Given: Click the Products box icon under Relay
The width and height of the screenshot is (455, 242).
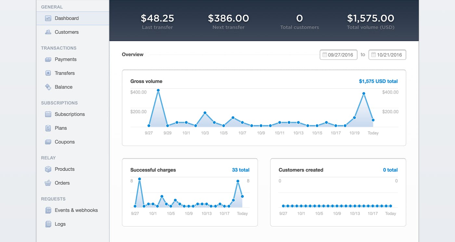Looking at the screenshot, I should pyautogui.click(x=48, y=169).
